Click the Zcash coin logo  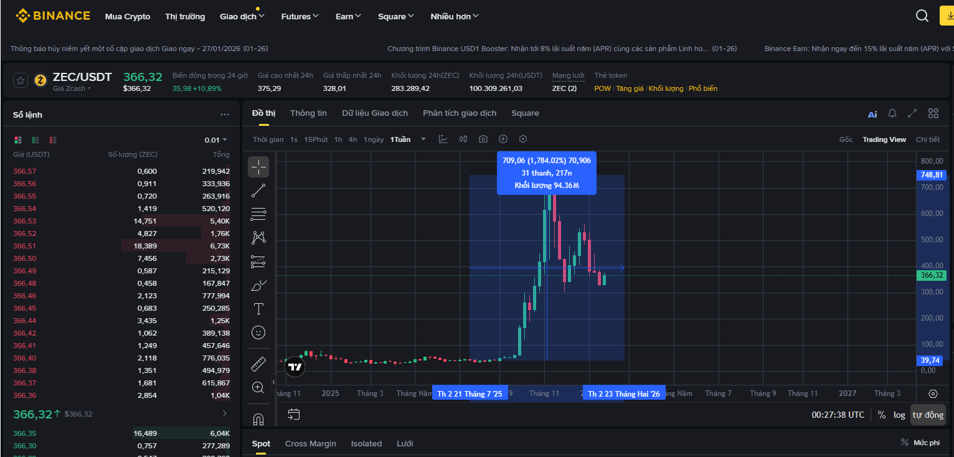40,80
